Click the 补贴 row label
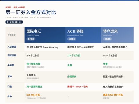Image resolution: width=139 pixels, height=104 pixels. point(10,96)
